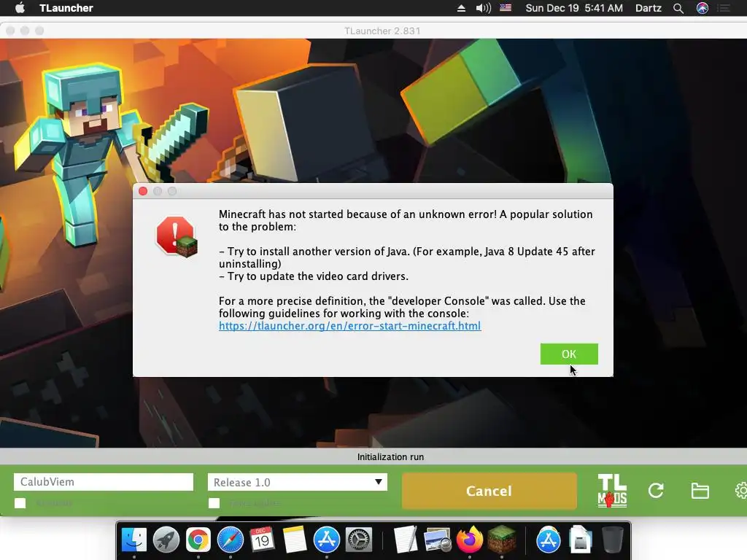Launch Firefox from the Dock
747x560 pixels.
tap(469, 540)
